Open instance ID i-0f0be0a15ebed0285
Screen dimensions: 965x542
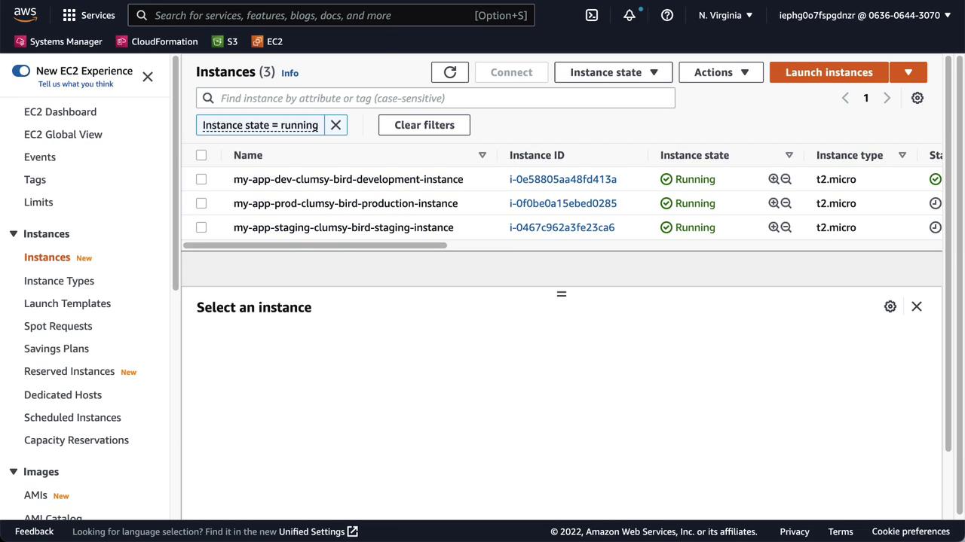(x=563, y=203)
